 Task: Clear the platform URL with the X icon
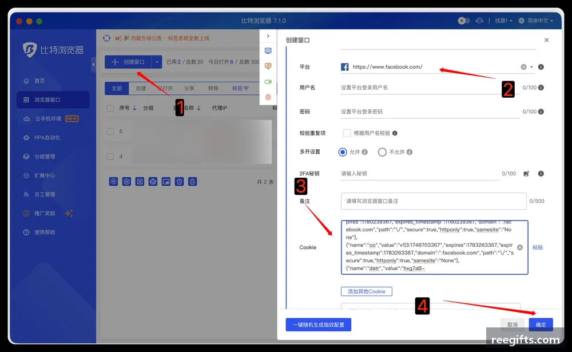523,67
